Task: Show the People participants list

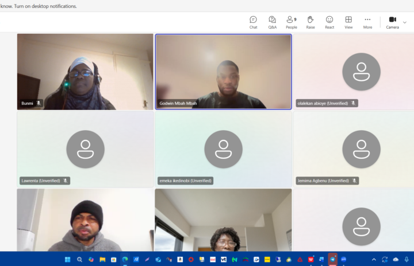Action: [292, 22]
